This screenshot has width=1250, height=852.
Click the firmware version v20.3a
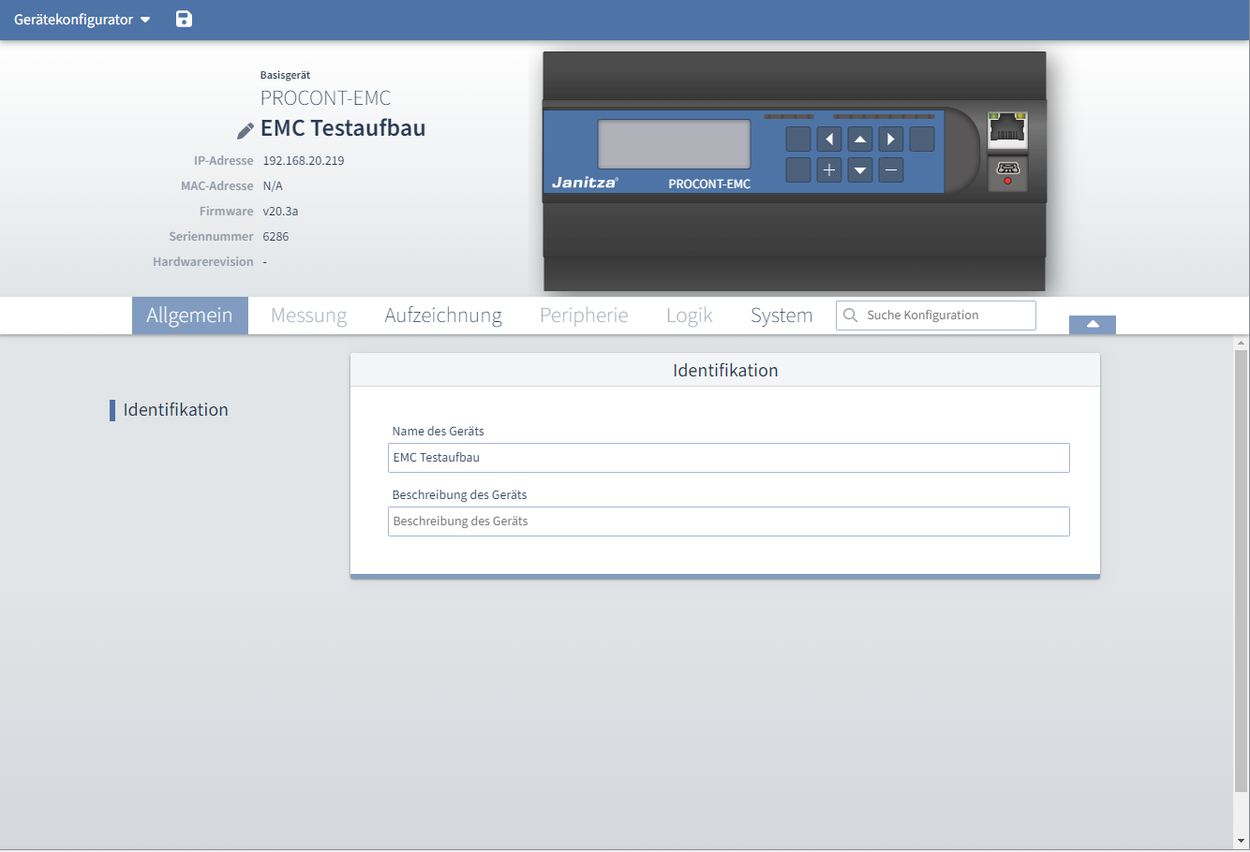pyautogui.click(x=280, y=212)
